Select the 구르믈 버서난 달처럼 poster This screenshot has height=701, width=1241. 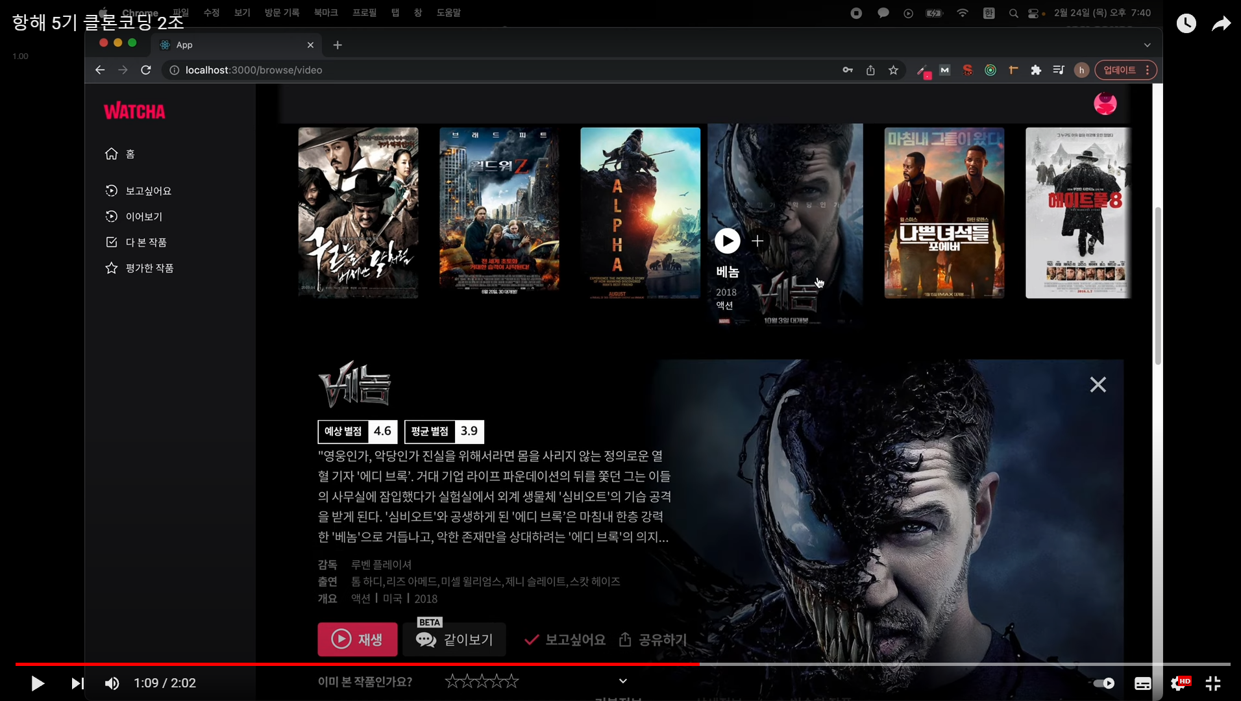[x=358, y=213]
